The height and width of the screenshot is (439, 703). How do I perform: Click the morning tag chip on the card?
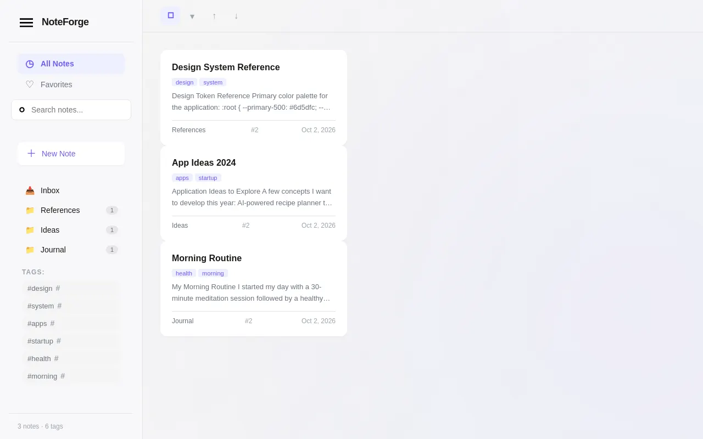213,273
